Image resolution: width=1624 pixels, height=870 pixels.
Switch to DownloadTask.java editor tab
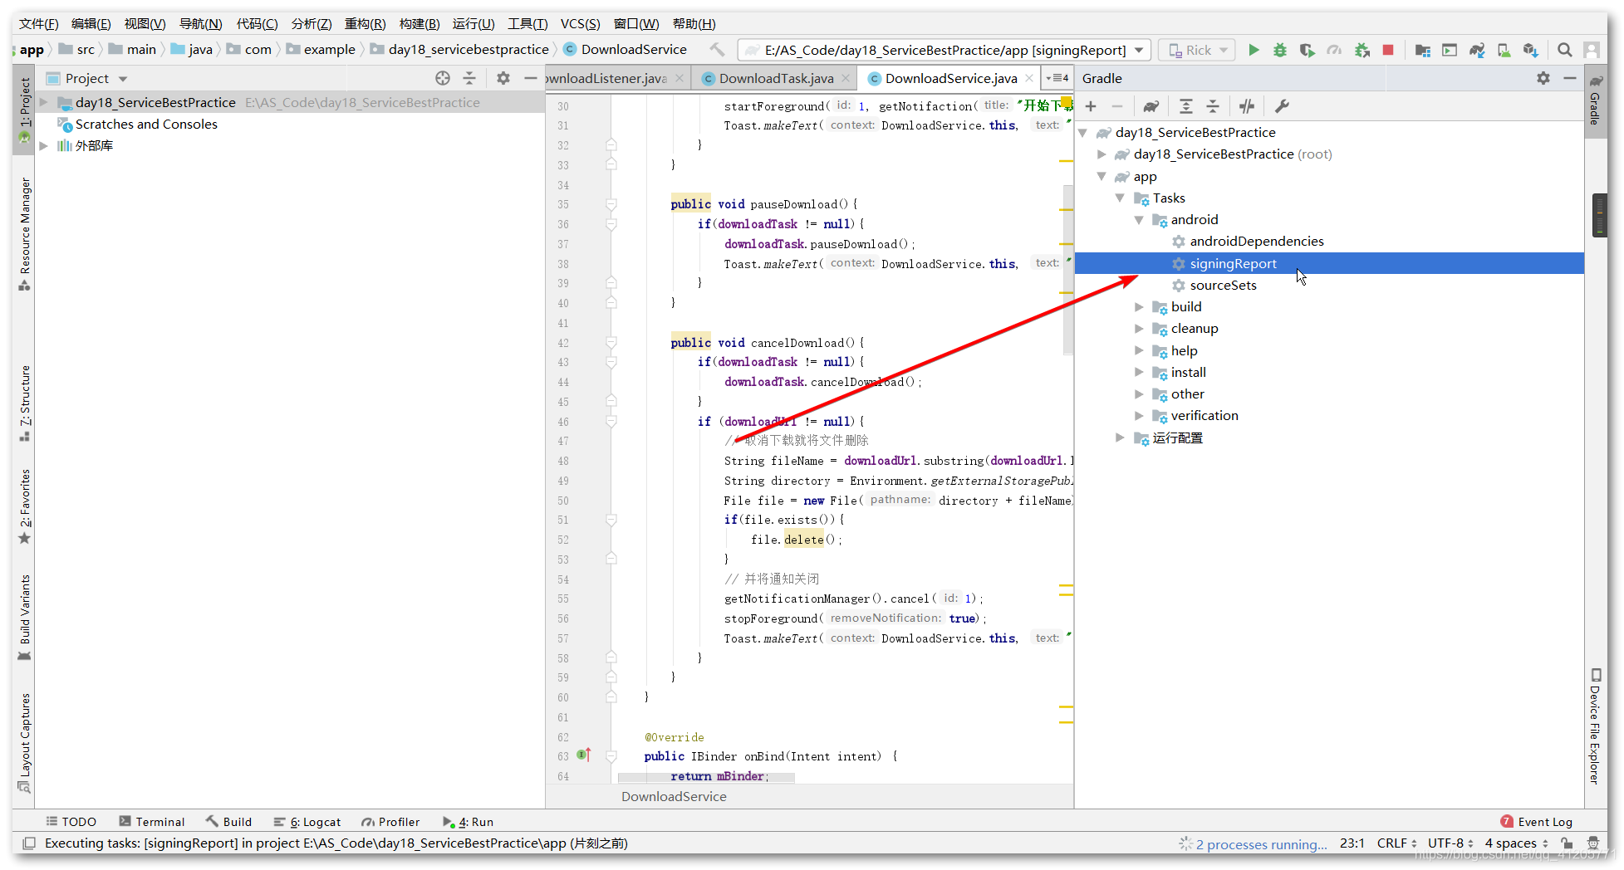(776, 78)
